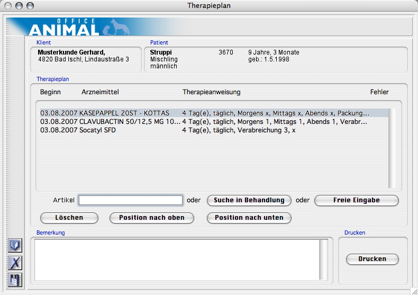
Task: Click the X cancel icon in sidebar
Action: [x=15, y=262]
